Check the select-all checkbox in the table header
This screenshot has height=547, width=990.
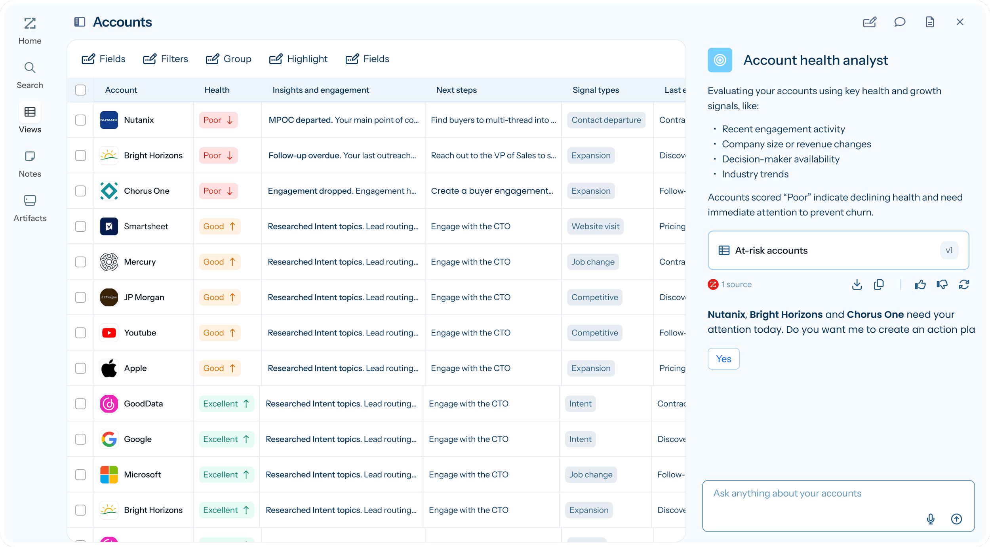coord(80,90)
